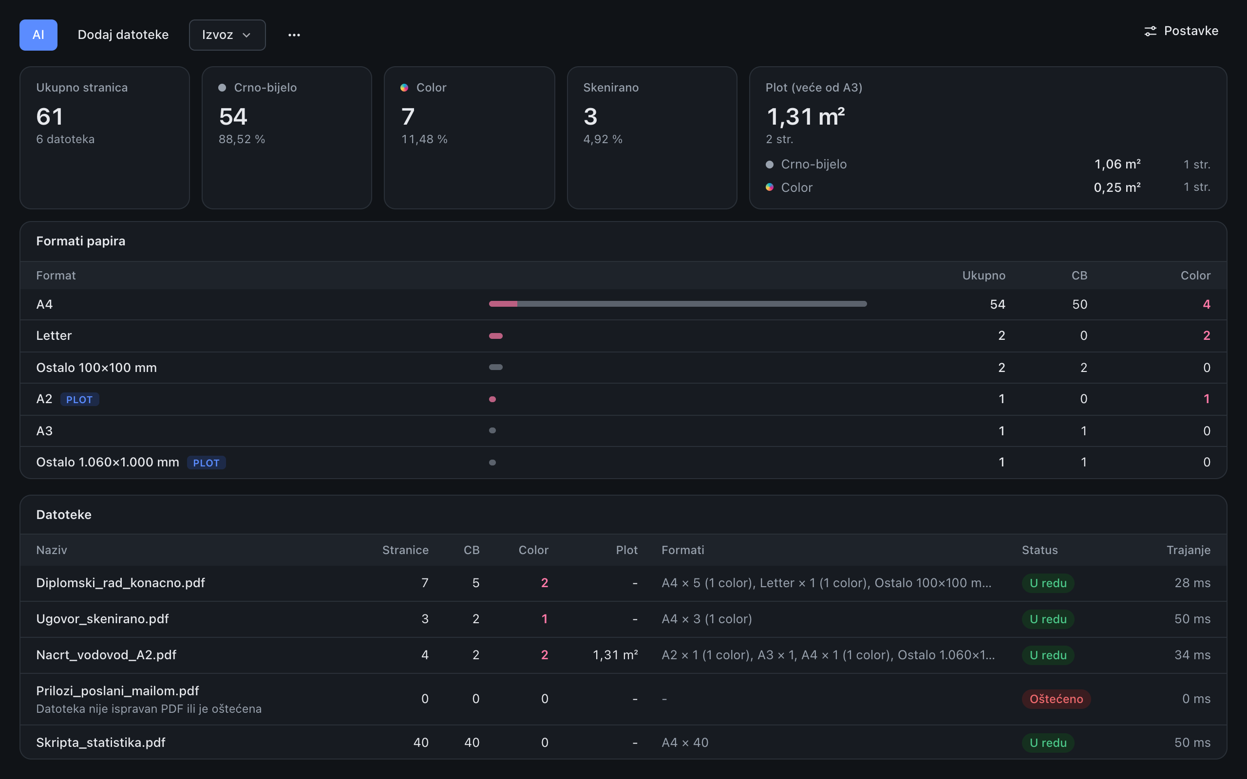Screen dimensions: 1247x779
Task: Click the A4 format usage bar
Action: [x=678, y=304]
